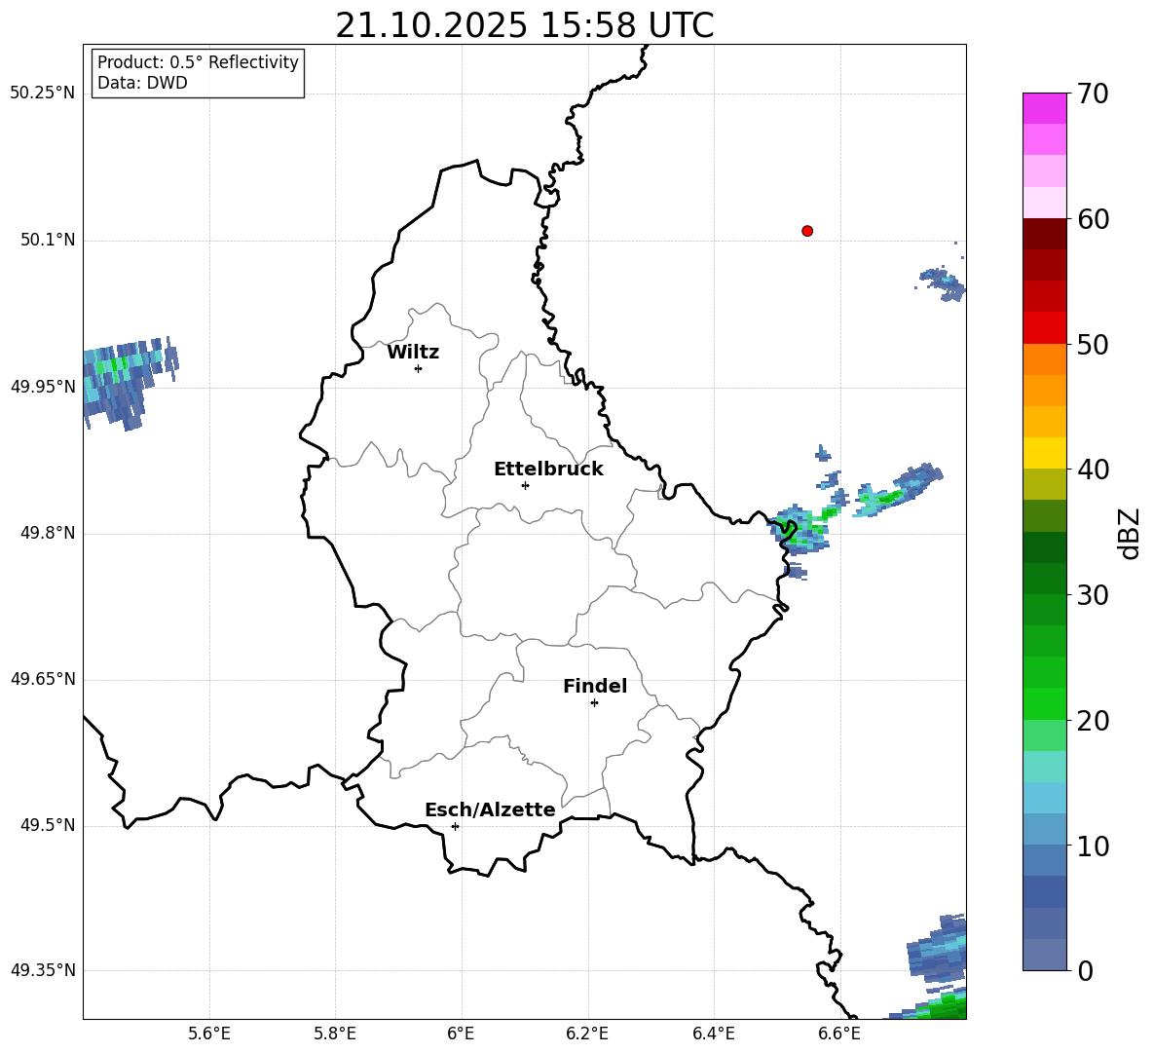Click the colorbar 30 tick label
Image resolution: width=1153 pixels, height=1053 pixels.
1093,595
